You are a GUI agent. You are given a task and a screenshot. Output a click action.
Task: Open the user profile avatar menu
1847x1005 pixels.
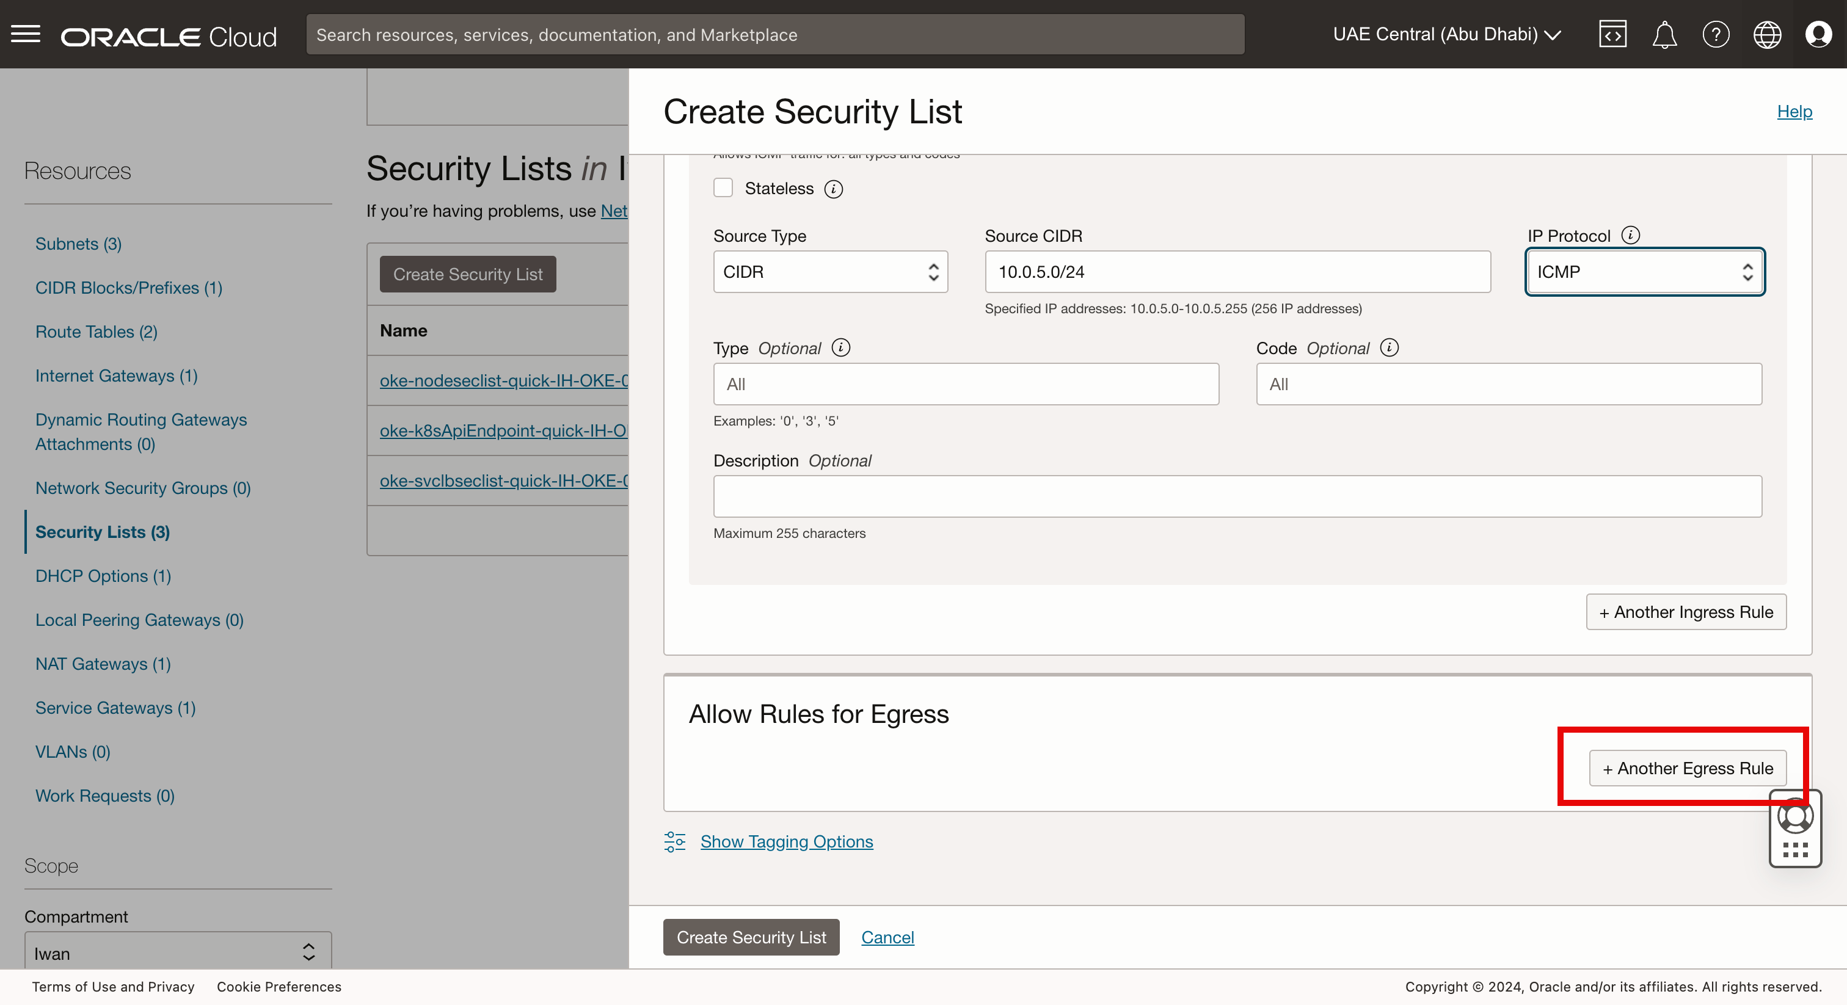(x=1818, y=34)
